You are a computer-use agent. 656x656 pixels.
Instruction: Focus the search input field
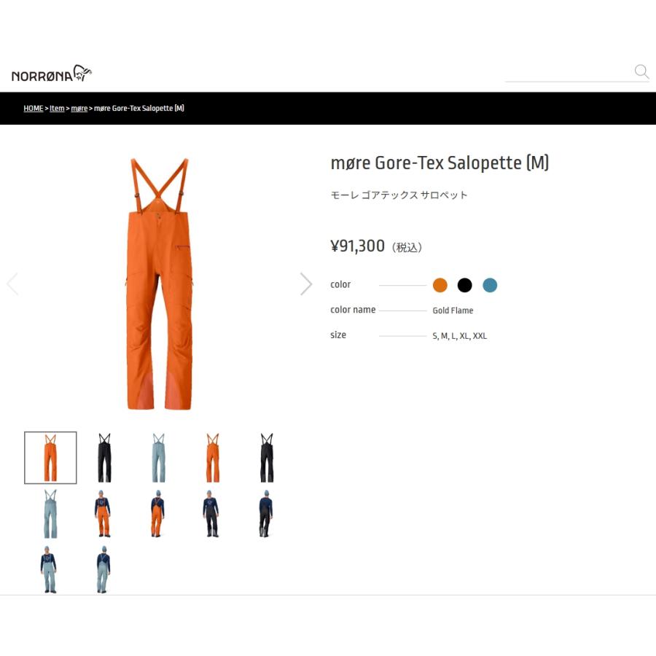[x=569, y=72]
